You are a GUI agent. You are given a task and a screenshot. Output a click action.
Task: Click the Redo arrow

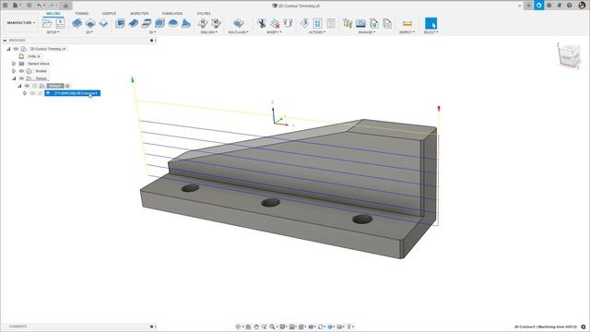tap(52, 6)
